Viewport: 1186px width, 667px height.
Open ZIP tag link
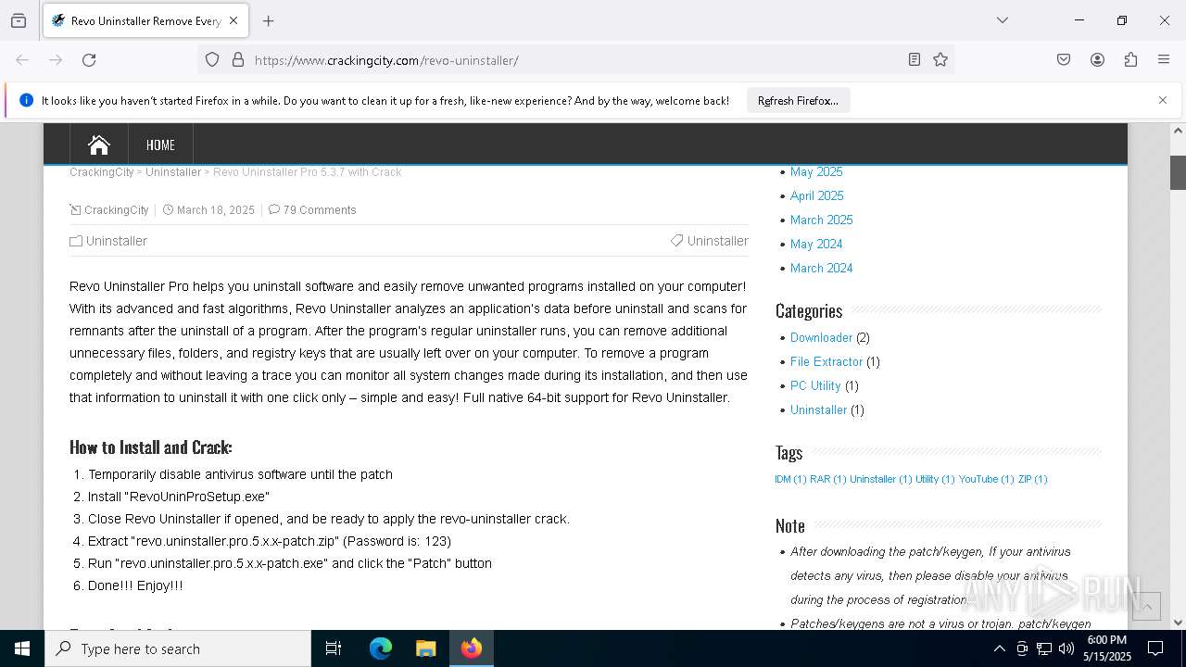1032,480
